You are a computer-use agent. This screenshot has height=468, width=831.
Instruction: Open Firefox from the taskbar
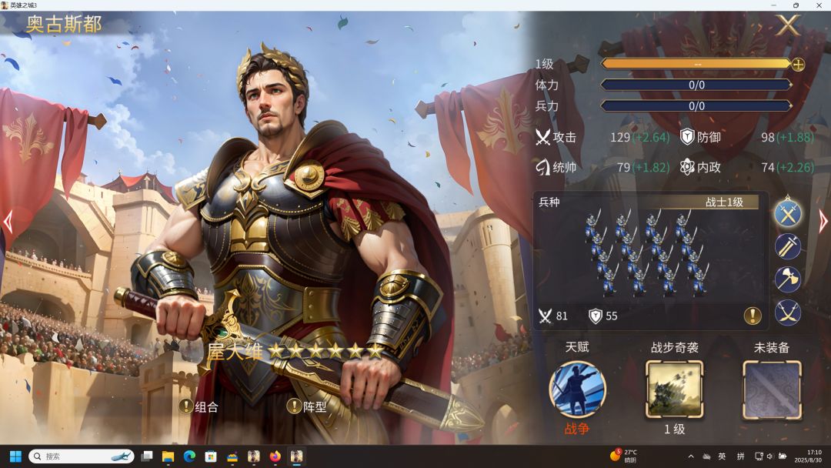pyautogui.click(x=275, y=456)
